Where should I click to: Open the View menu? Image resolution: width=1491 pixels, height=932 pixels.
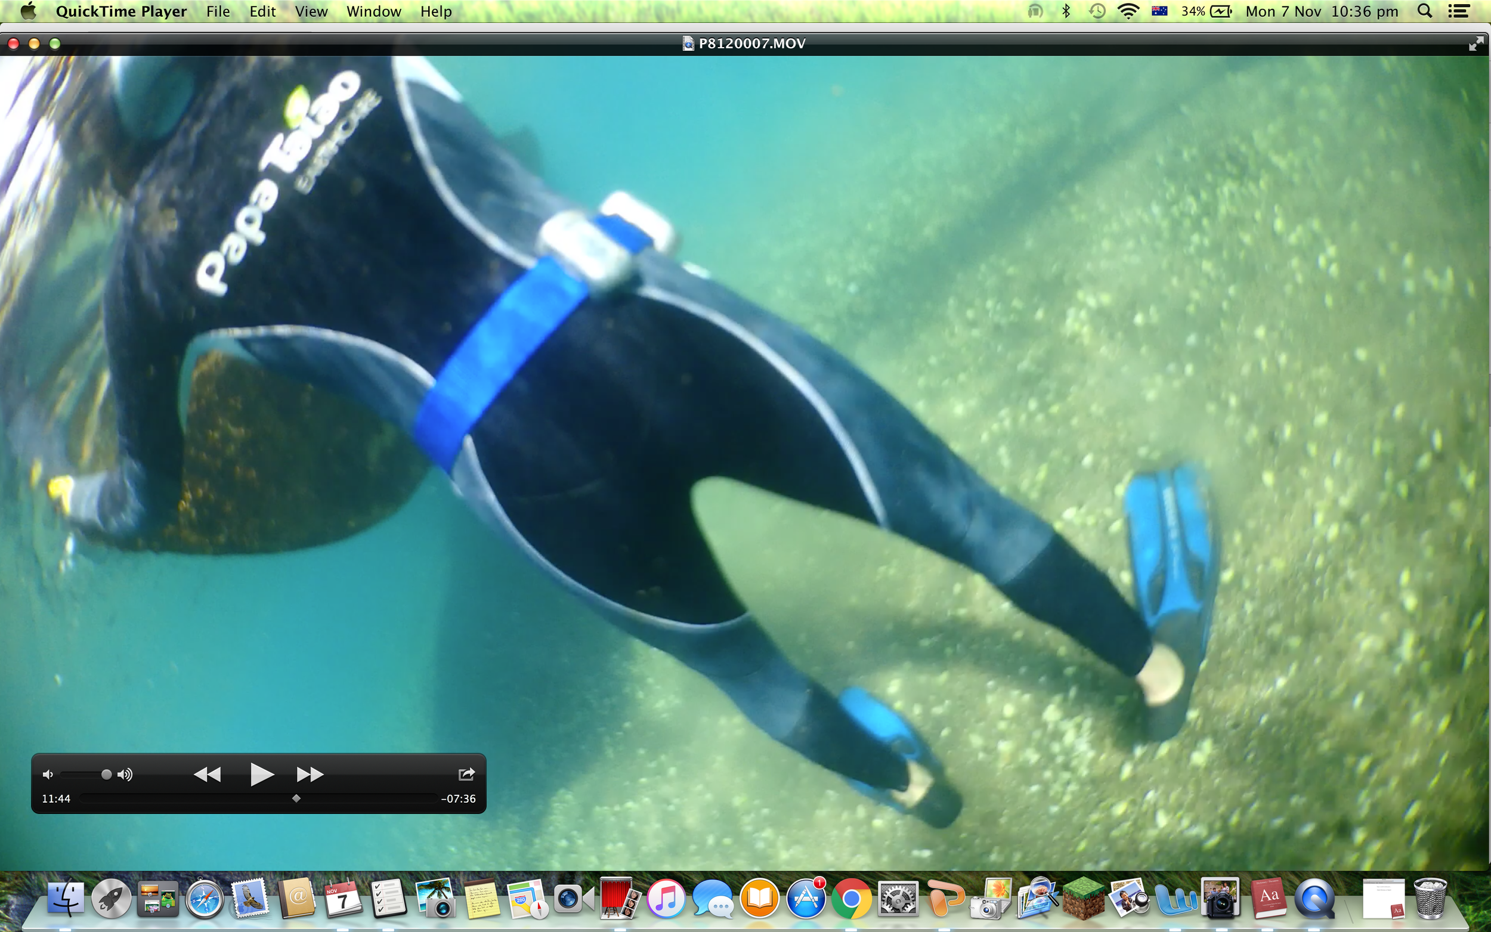pos(311,11)
